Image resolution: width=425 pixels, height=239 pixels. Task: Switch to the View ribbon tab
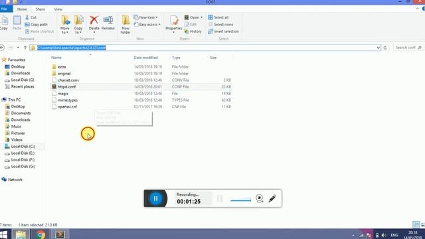(x=58, y=9)
